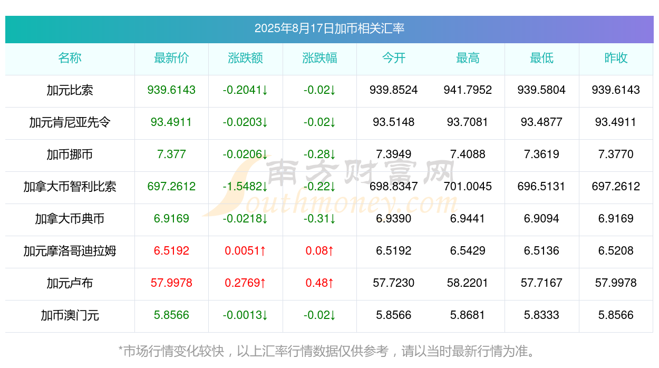Click low value 5.8333
The height and width of the screenshot is (368, 659).
542,315
